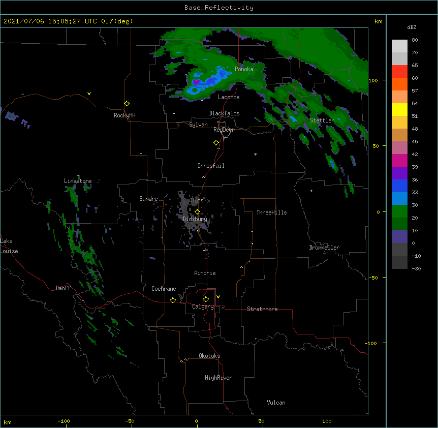The width and height of the screenshot is (438, 428).
Task: Click the yellow diamond marker near RockyMH
Action: coord(127,104)
